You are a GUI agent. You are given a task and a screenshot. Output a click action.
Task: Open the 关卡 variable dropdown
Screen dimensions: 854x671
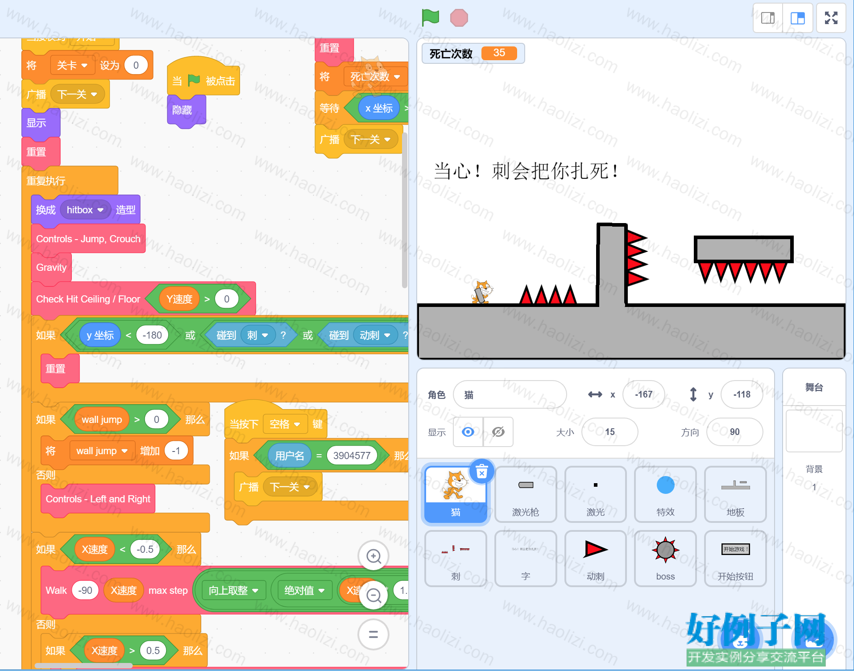[x=72, y=66]
